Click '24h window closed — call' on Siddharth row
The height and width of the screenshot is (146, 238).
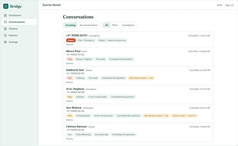click(x=141, y=78)
